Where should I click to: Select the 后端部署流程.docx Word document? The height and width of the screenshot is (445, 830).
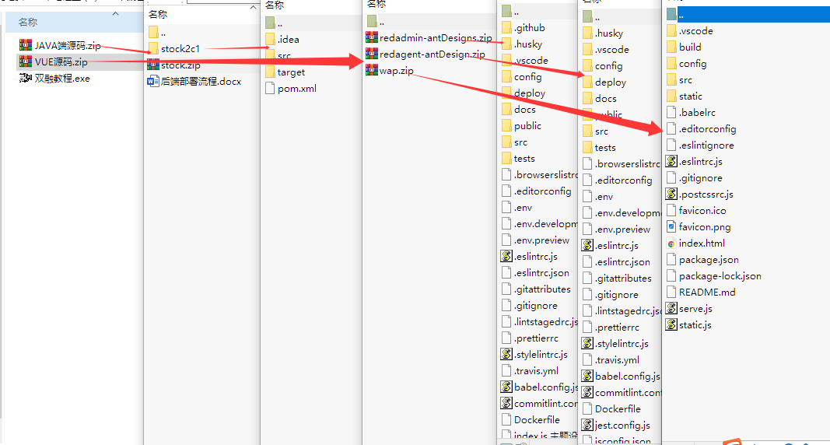click(x=194, y=82)
